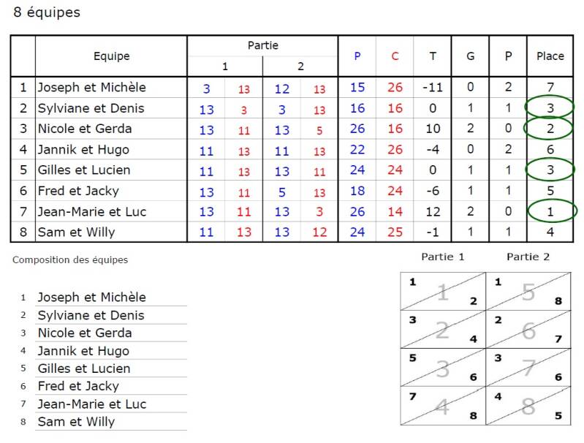Select the Composition des équipes heading
Image resolution: width=584 pixels, height=443 pixels.
(x=70, y=260)
